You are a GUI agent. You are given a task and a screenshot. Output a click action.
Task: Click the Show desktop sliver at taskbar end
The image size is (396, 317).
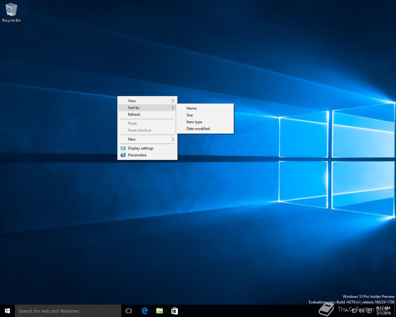(395, 311)
